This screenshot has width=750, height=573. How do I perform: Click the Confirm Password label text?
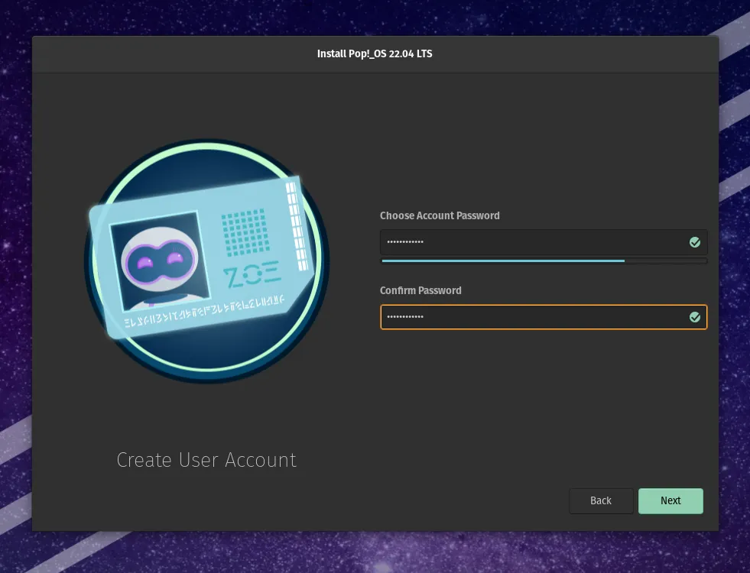[x=420, y=290]
